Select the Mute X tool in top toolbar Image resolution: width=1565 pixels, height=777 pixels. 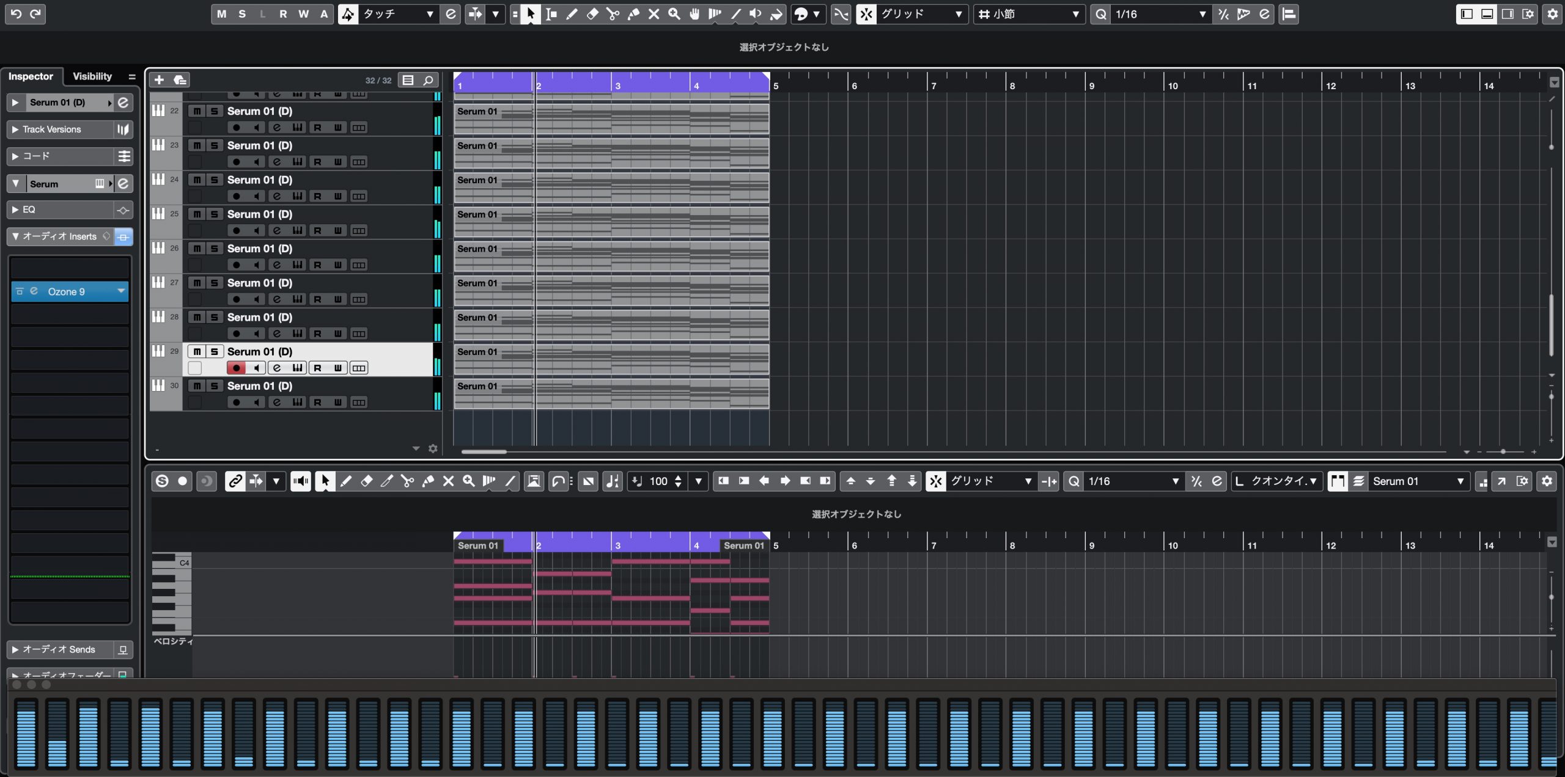pyautogui.click(x=654, y=14)
